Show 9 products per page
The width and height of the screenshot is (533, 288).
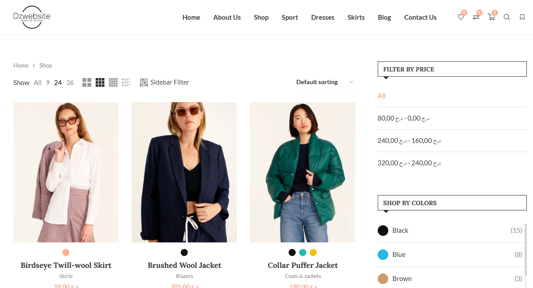(48, 83)
